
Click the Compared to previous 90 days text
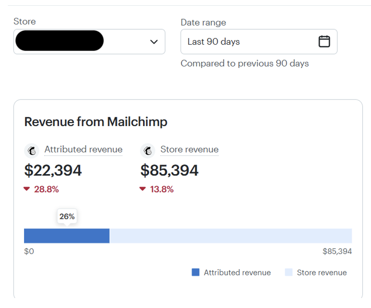pyautogui.click(x=244, y=64)
